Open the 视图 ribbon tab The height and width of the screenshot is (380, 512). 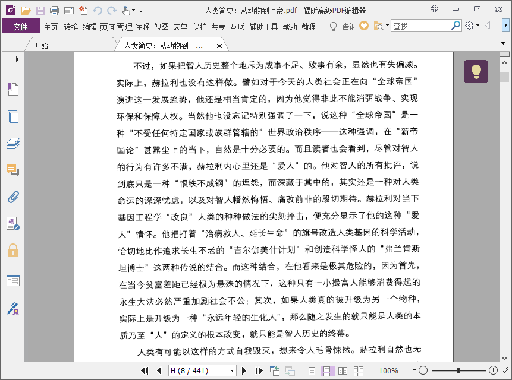click(161, 26)
